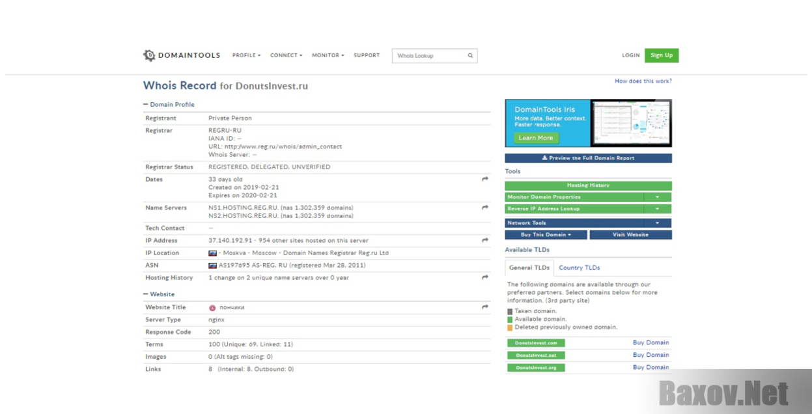
Task: Click Buy Domain next to DonutsInvest.net
Action: (651, 355)
